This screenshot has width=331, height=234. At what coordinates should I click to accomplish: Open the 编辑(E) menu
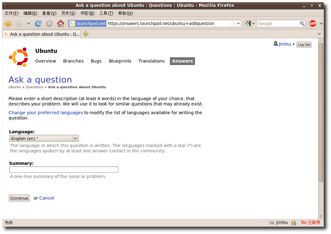tap(30, 13)
